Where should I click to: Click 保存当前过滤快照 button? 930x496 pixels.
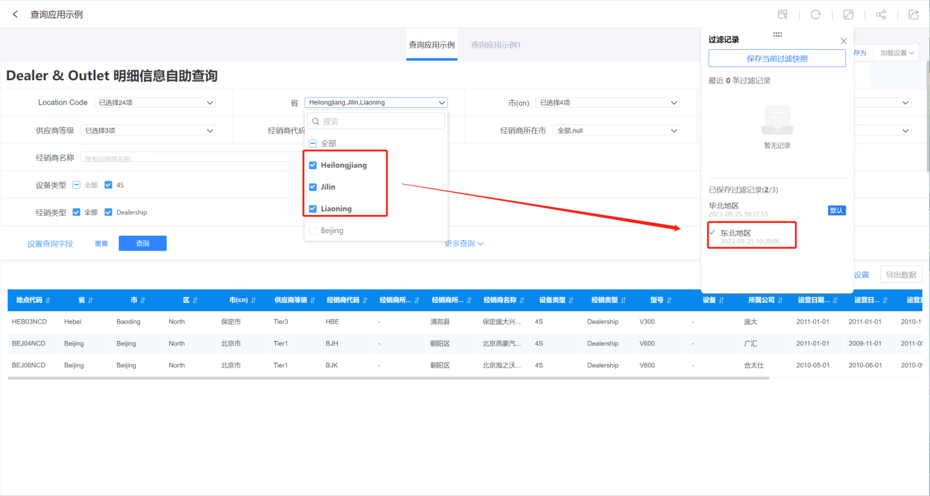click(777, 59)
